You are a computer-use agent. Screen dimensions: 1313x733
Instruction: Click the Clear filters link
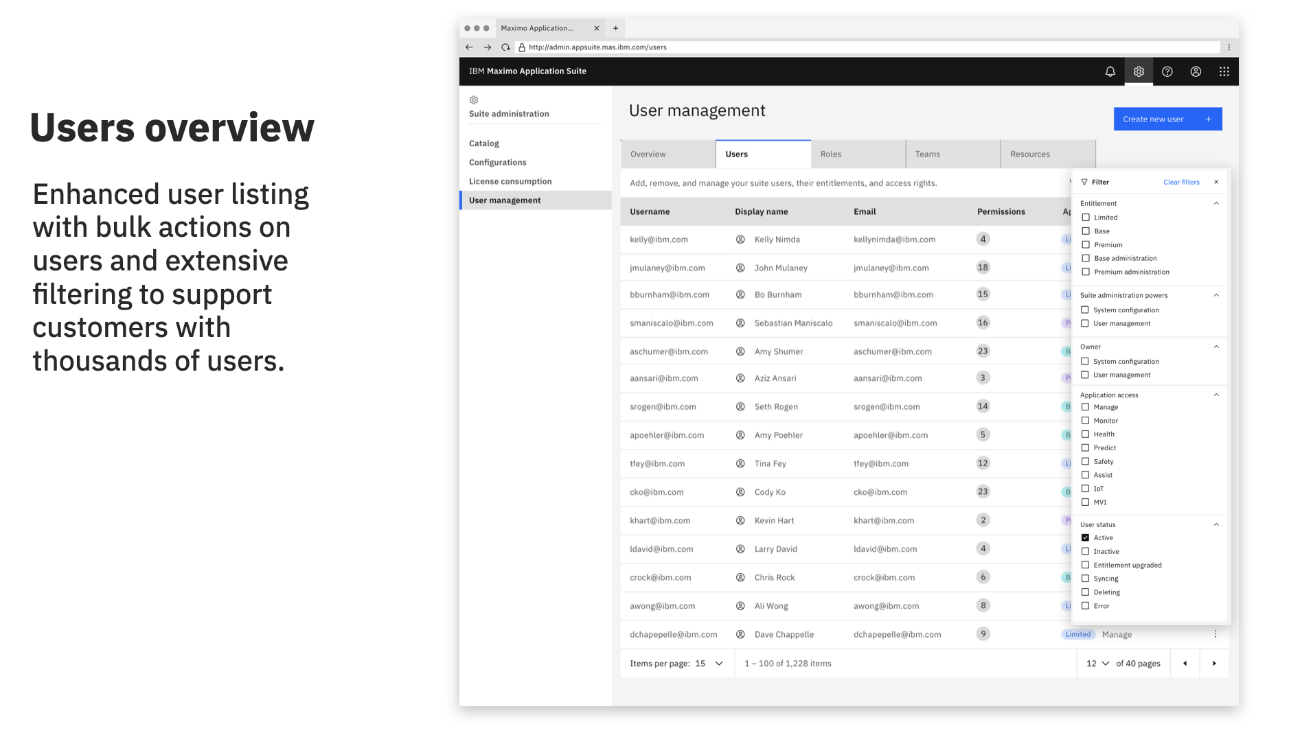[1181, 182]
